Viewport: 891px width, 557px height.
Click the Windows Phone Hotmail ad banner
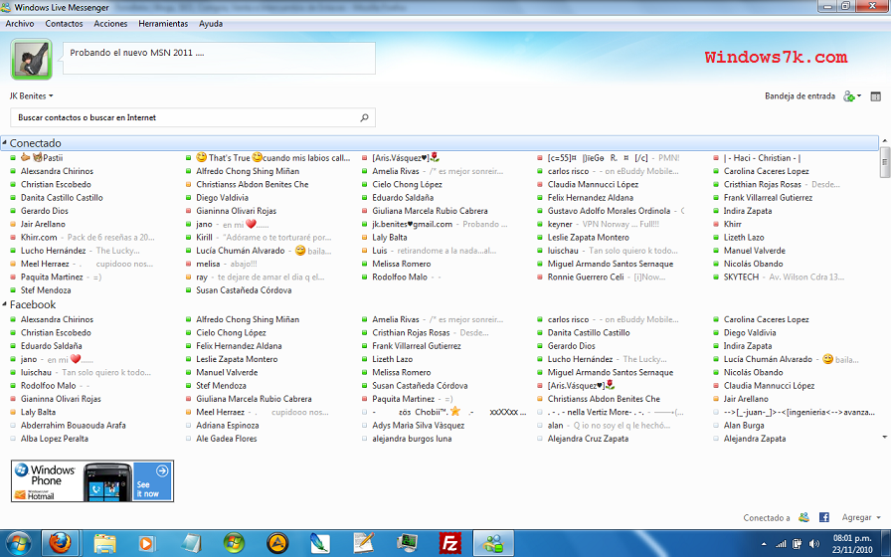click(x=92, y=480)
